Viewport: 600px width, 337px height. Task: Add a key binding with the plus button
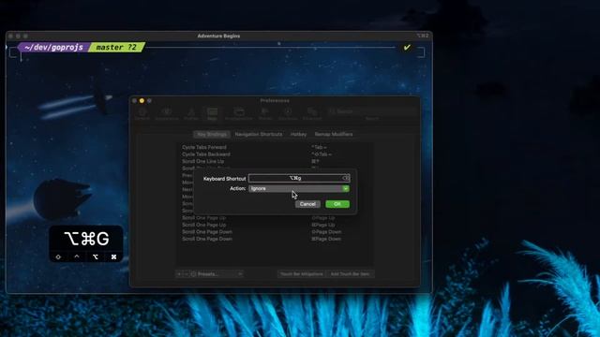[179, 274]
